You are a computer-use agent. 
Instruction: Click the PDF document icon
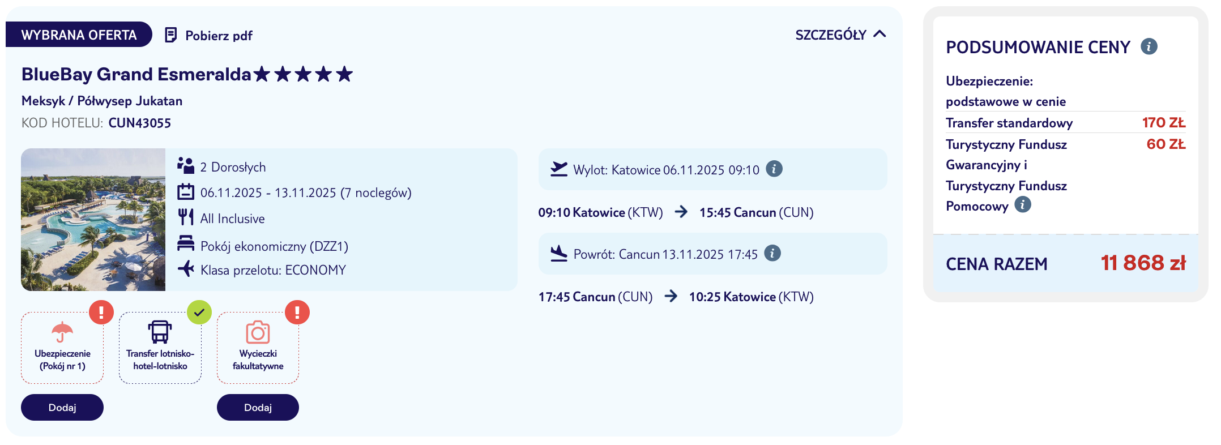(x=170, y=35)
